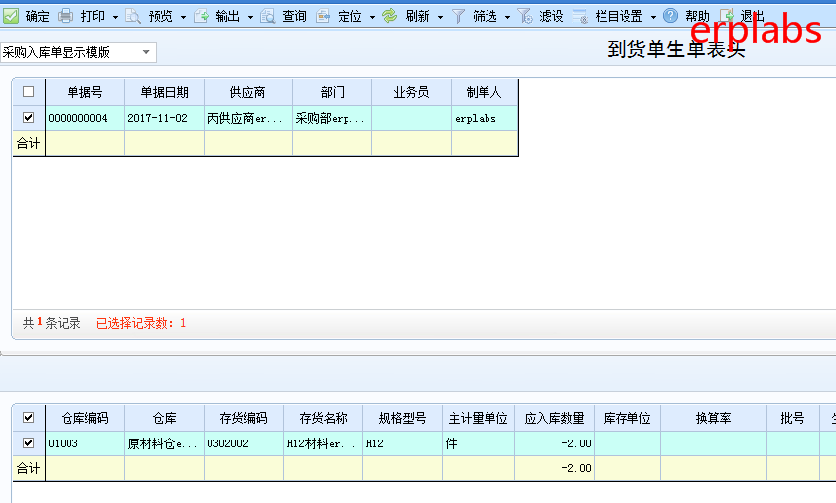Select the unit cell 件

[479, 443]
